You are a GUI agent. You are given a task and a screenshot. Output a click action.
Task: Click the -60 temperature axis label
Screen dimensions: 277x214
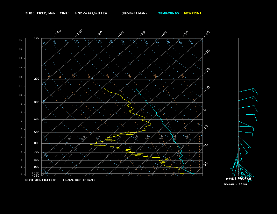[164, 34]
